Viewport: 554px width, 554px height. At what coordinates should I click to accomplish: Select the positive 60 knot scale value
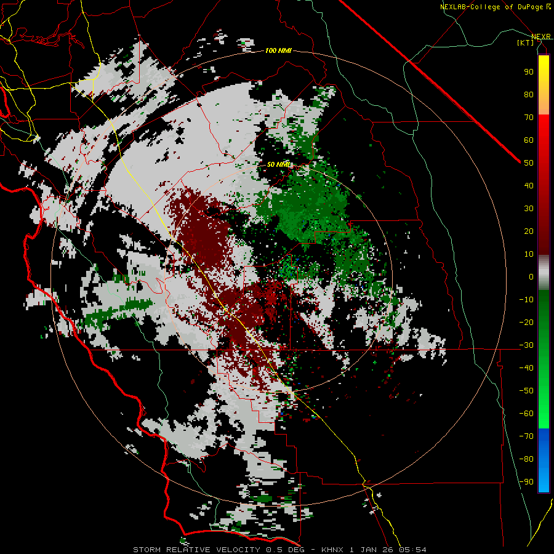529,140
